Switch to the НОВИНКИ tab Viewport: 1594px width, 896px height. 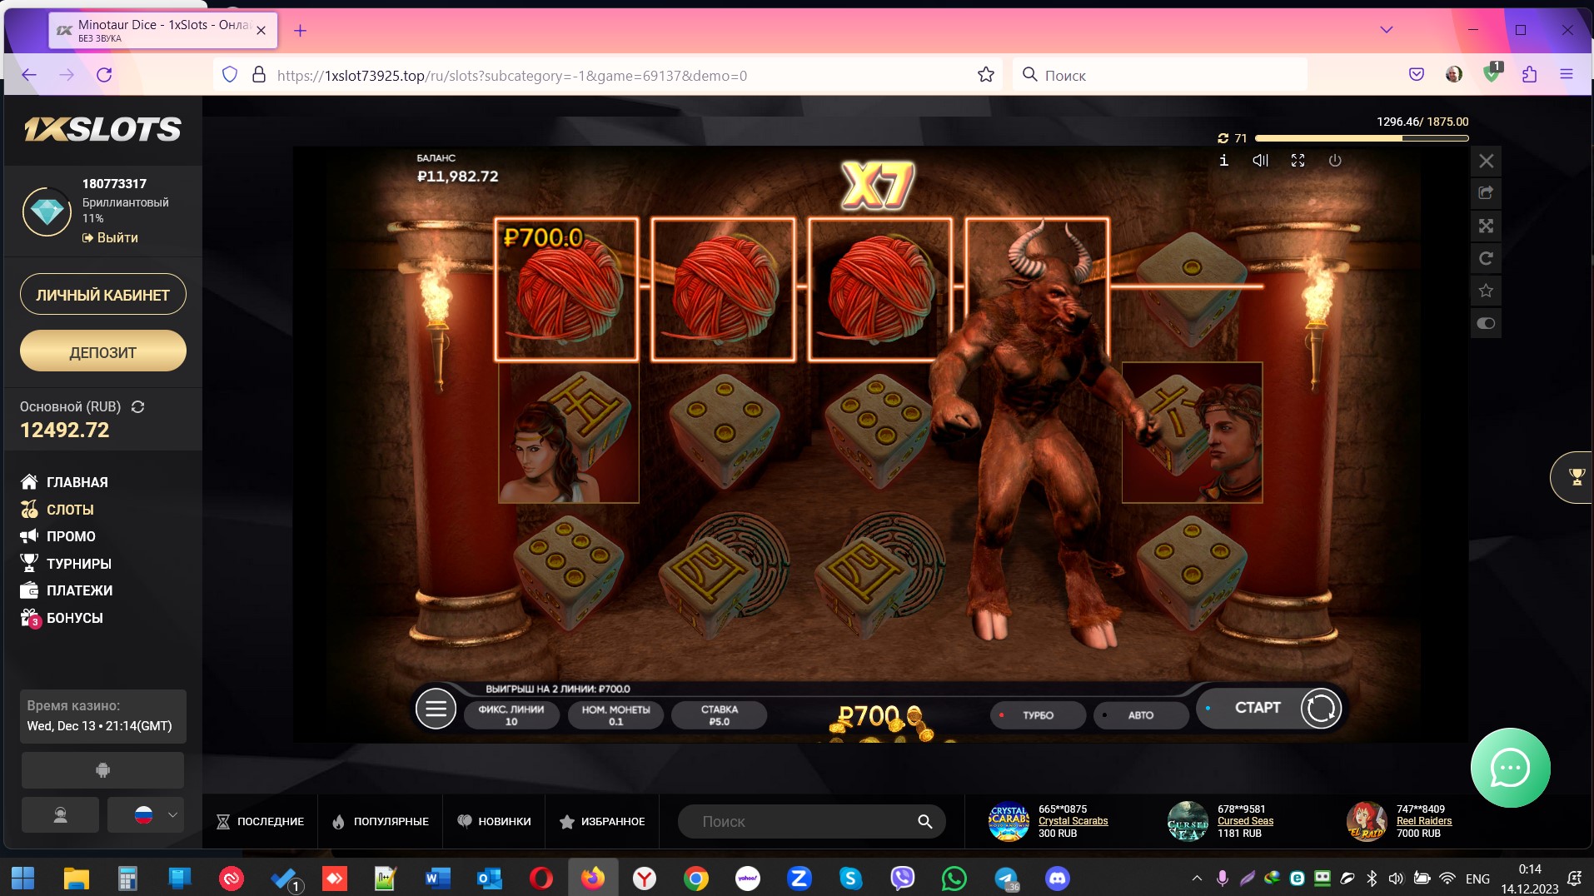click(494, 822)
